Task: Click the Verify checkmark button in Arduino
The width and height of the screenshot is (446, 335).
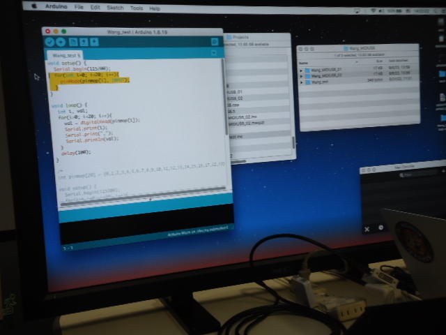Action: tap(49, 42)
